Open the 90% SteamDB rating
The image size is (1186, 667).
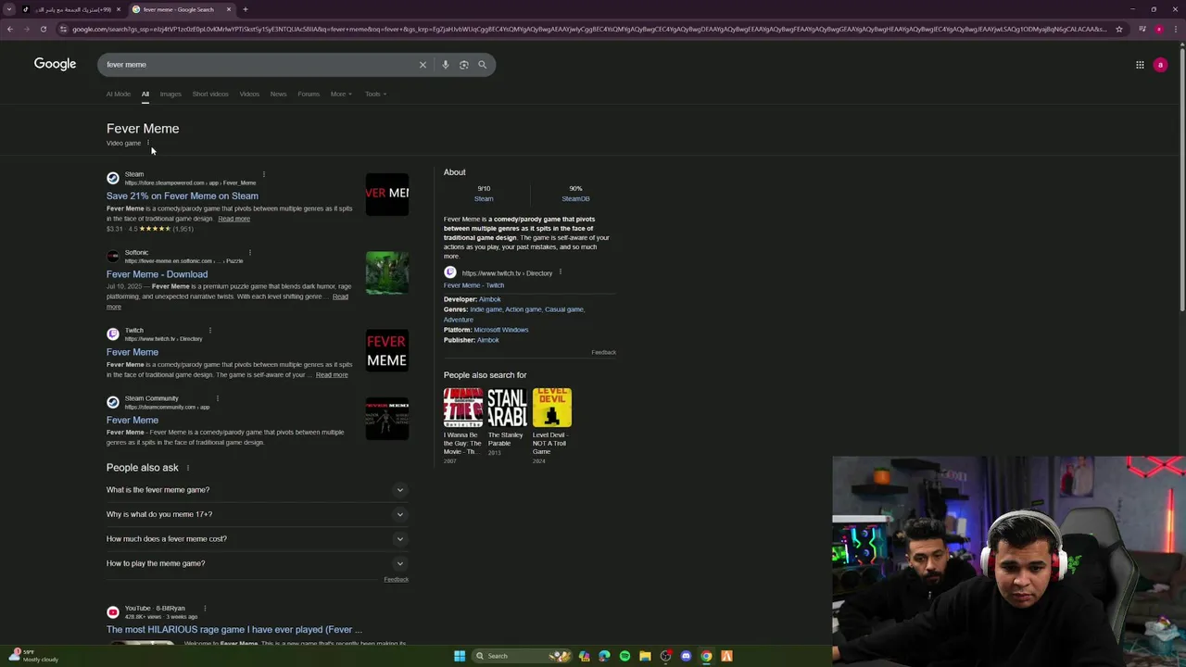(x=575, y=193)
